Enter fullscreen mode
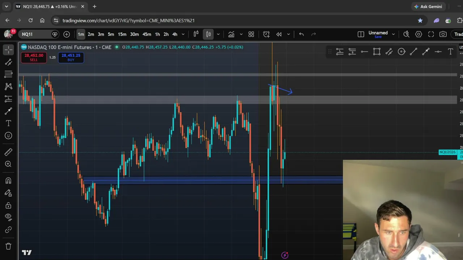The width and height of the screenshot is (463, 260). 431,34
